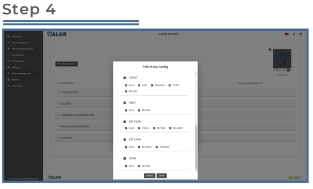Expand TERMINAL & TRANSACTION section
The height and width of the screenshot is (189, 313).
175,115
